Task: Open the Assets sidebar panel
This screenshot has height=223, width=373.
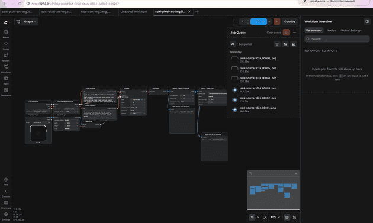Action: (x=6, y=34)
